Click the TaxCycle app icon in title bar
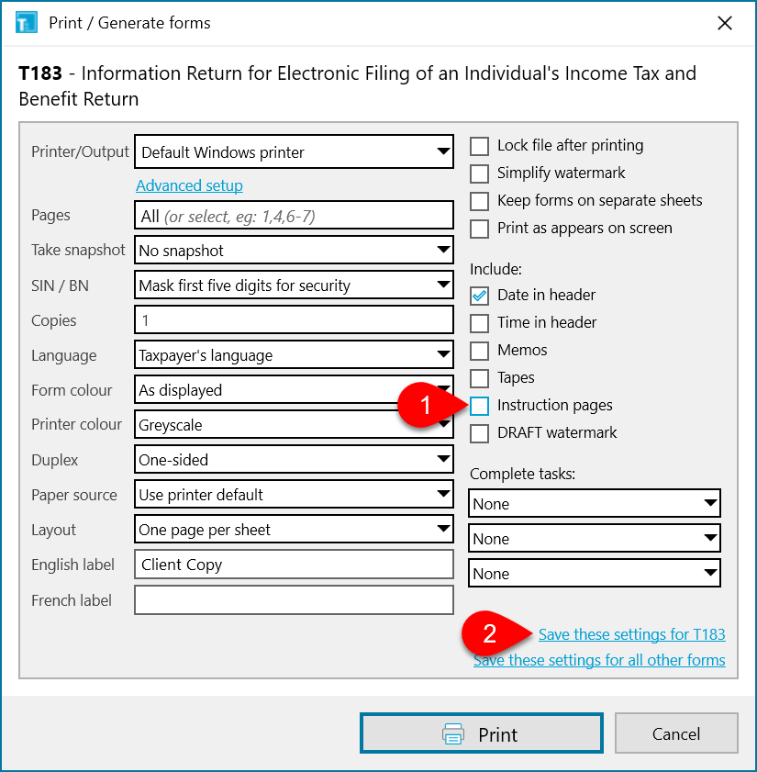This screenshot has width=757, height=772. tap(26, 23)
